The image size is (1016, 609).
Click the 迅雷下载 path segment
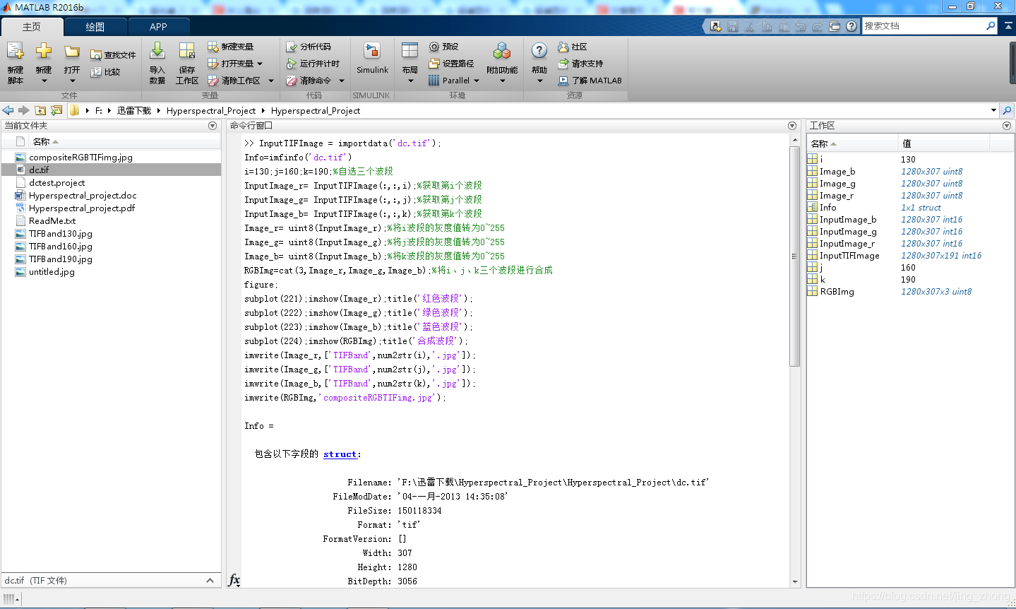point(134,111)
